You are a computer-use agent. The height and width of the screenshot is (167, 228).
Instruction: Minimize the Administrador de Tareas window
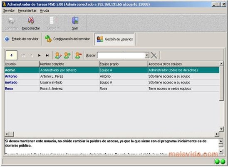pyautogui.click(x=214, y=4)
